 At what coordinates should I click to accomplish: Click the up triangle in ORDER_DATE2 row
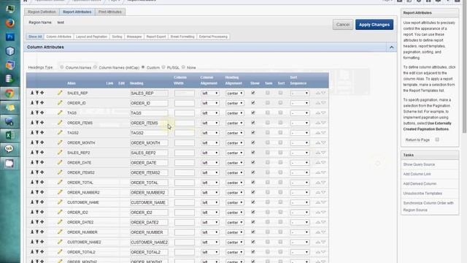point(318,222)
